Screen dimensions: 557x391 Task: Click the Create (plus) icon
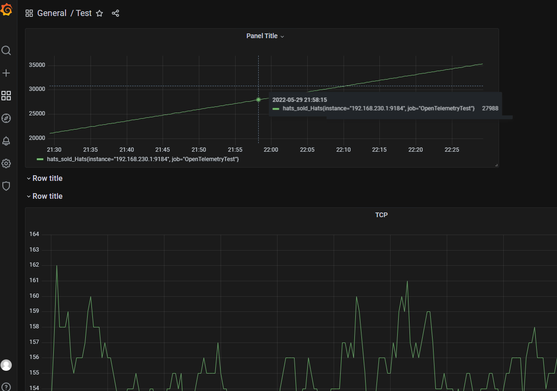pos(6,73)
